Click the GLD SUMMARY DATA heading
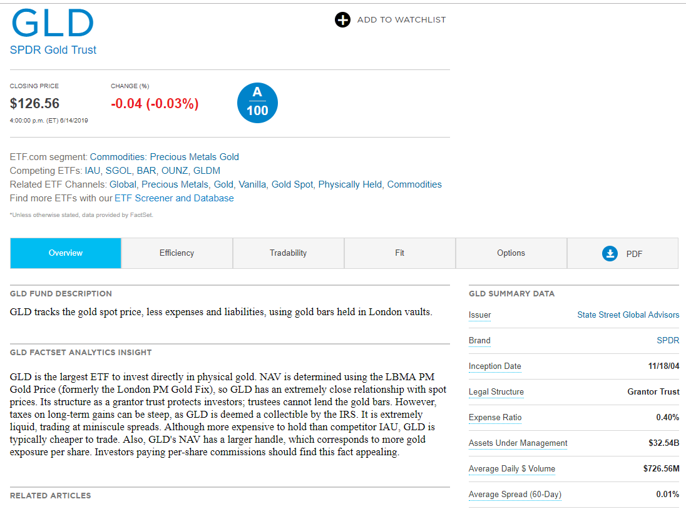The height and width of the screenshot is (509, 686). [511, 294]
